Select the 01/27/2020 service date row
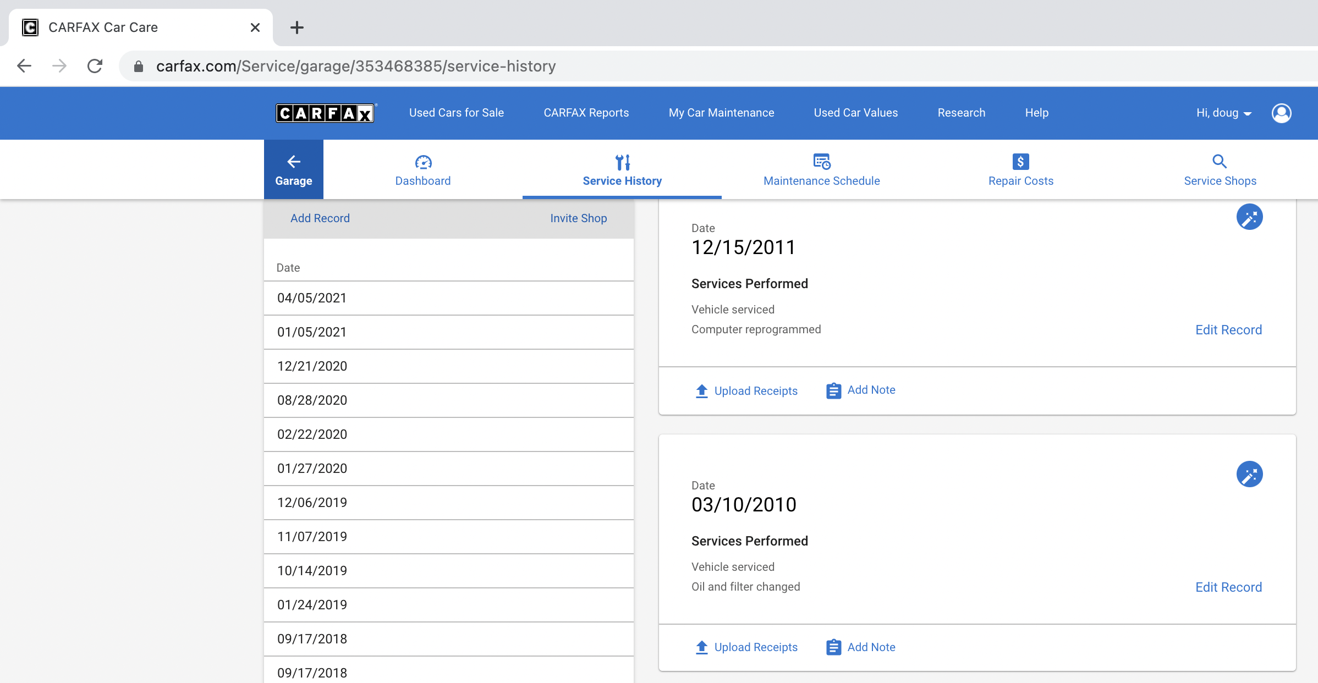 point(449,469)
